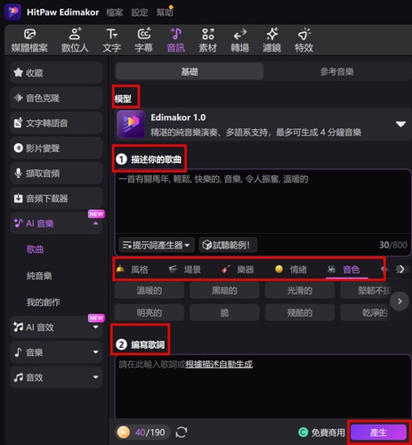Open 我的創作 my creations
Image resolution: width=412 pixels, height=445 pixels.
coord(44,303)
